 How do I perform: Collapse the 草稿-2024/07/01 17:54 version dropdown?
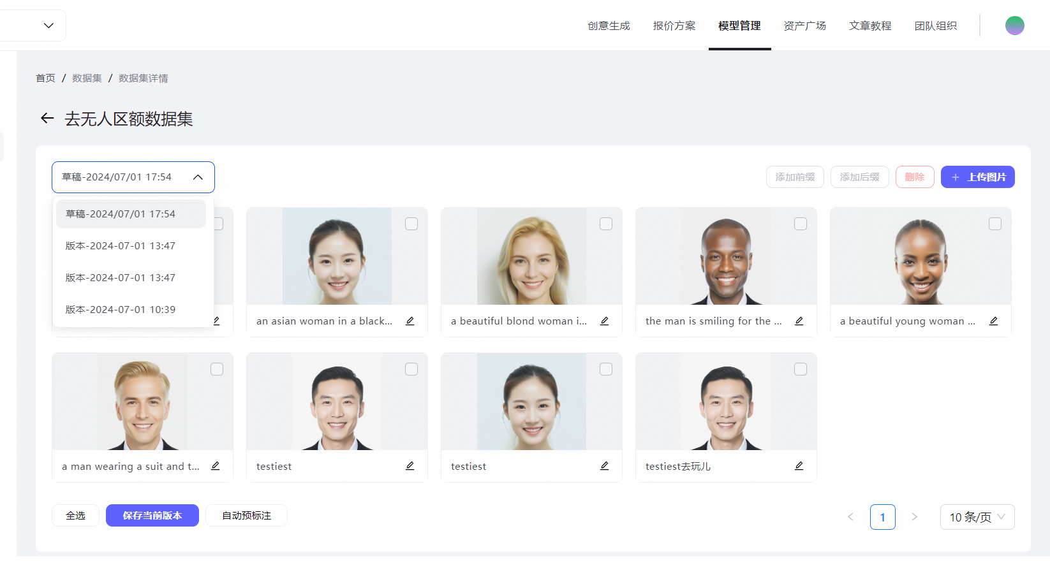(133, 177)
